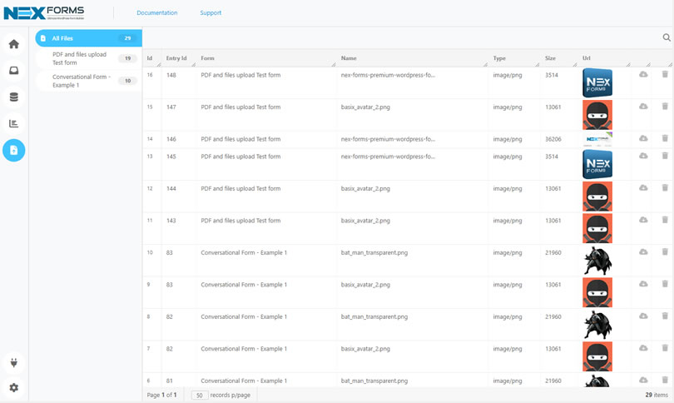Sort table by Form column header
Viewport: 674px width, 403px height.
[x=207, y=58]
